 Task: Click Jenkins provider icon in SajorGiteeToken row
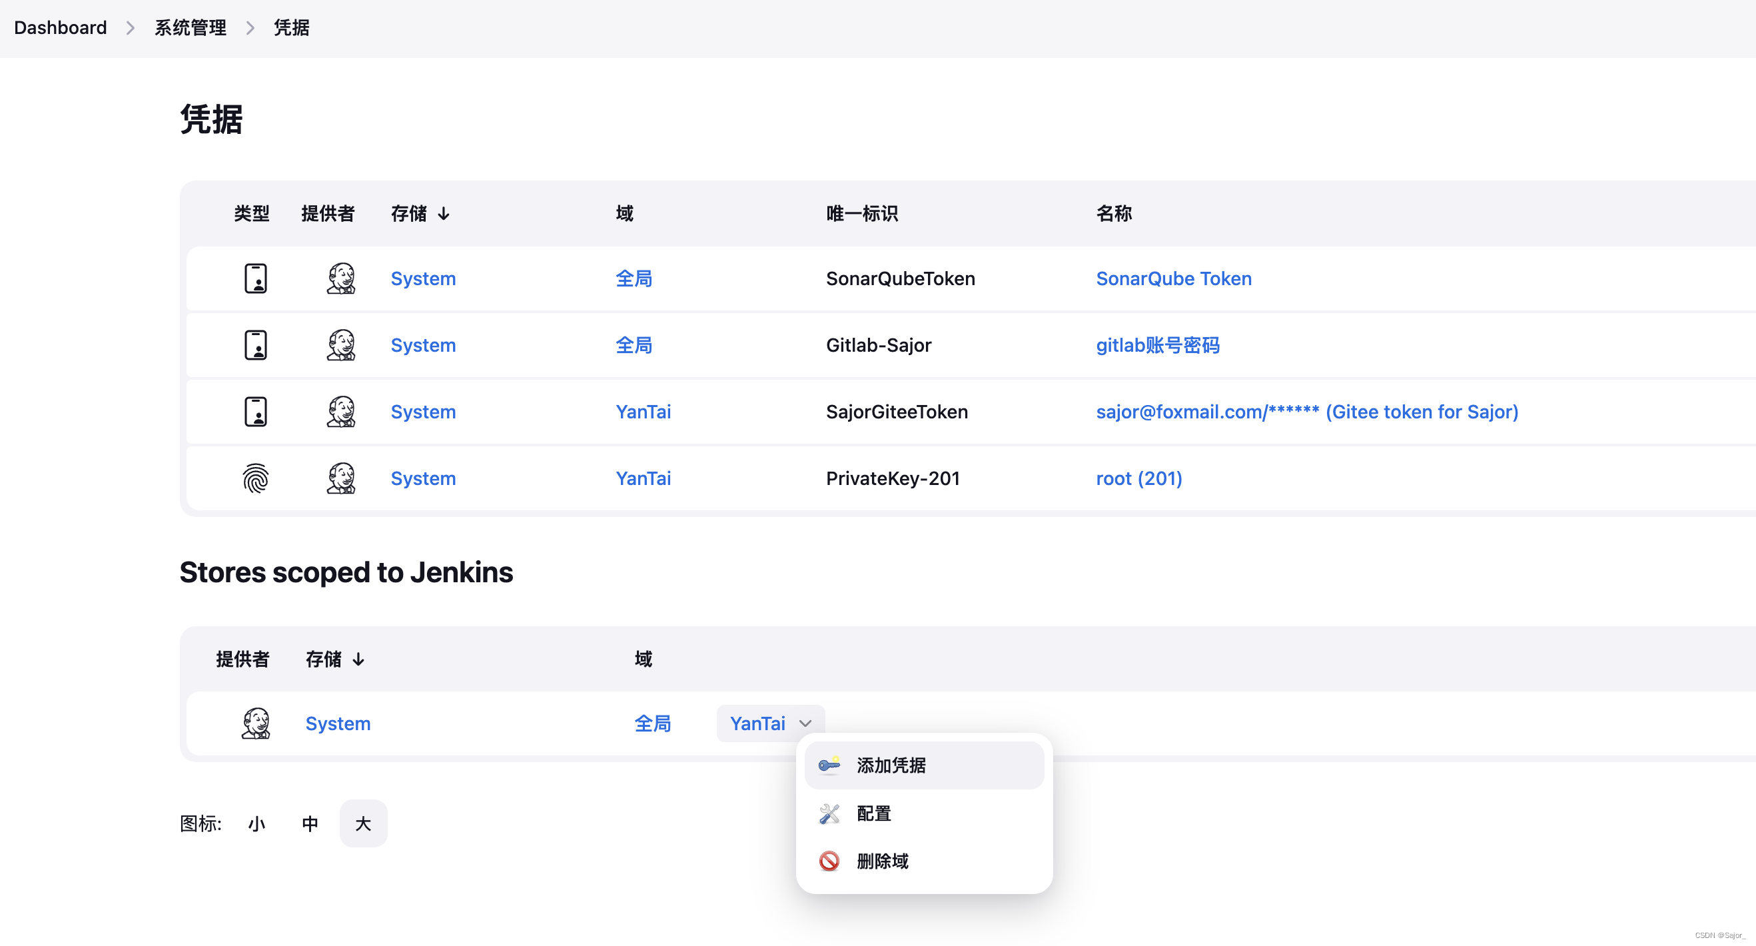coord(341,412)
